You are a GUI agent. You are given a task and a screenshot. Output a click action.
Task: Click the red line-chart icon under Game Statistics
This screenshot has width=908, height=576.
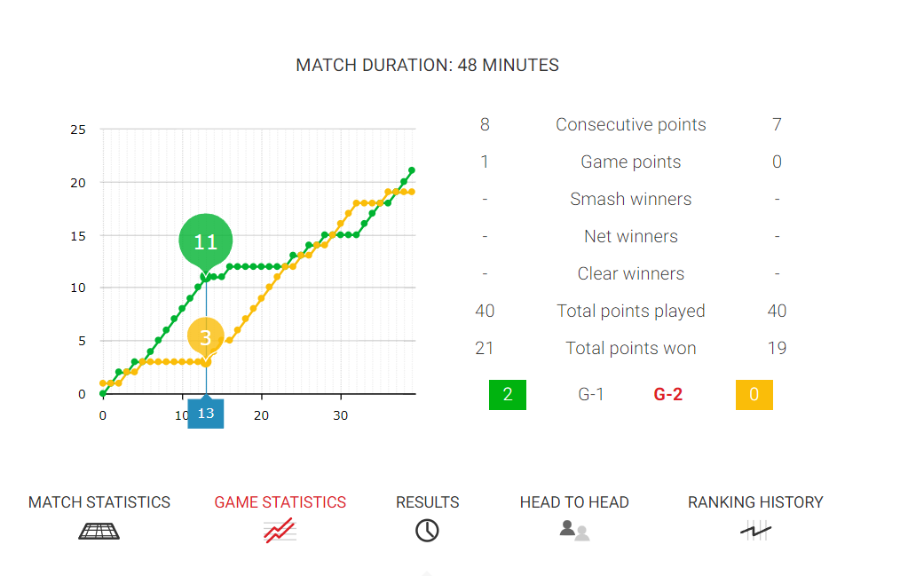(280, 531)
